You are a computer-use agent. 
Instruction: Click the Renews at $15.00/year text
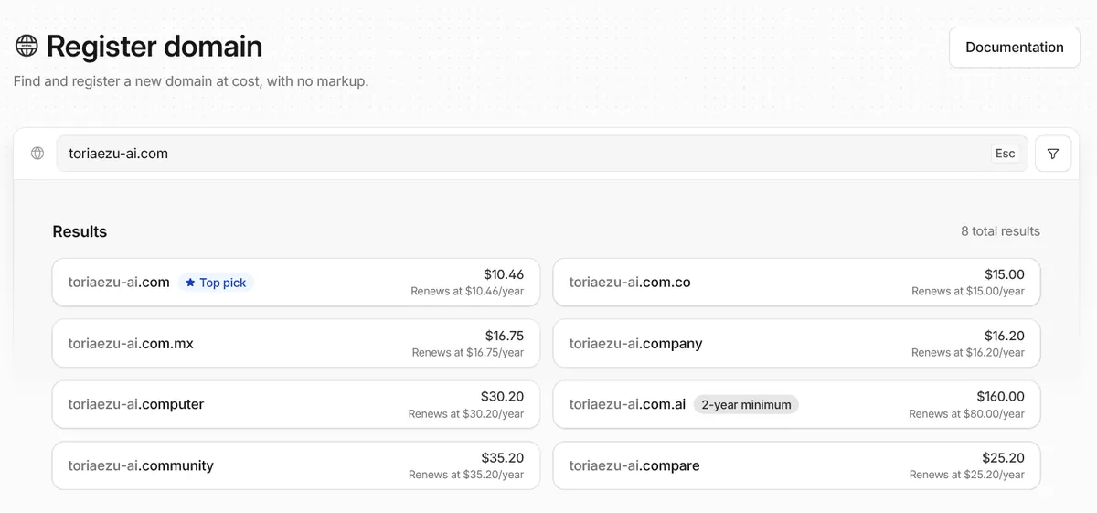tap(968, 292)
